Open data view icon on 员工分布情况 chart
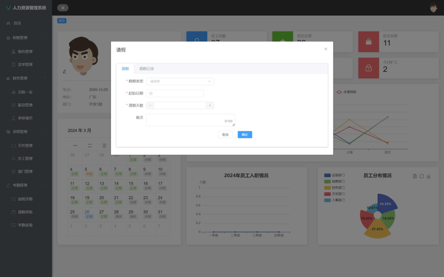Screen dimensions: 444x277 point(414,176)
